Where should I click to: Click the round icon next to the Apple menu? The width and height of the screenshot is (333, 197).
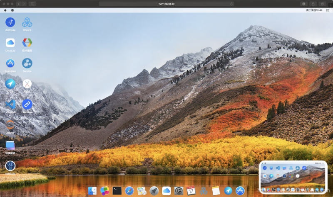click(x=12, y=10)
